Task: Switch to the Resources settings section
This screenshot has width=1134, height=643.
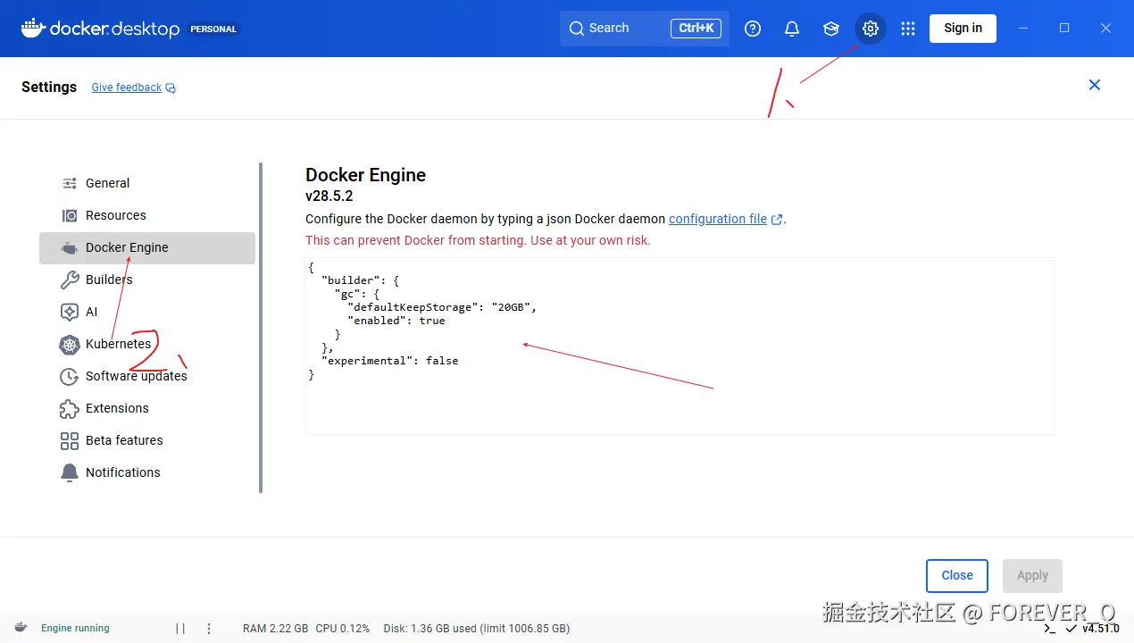Action: click(115, 215)
